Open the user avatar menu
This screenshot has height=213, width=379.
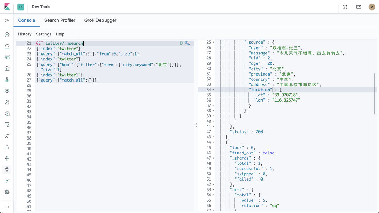tap(372, 7)
